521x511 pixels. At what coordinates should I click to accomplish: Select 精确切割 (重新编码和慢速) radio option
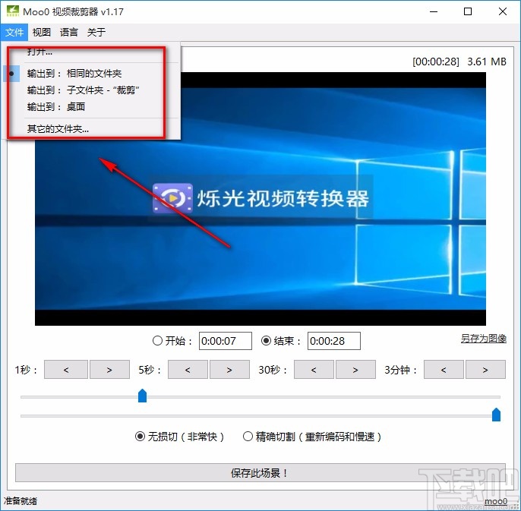[x=248, y=437]
